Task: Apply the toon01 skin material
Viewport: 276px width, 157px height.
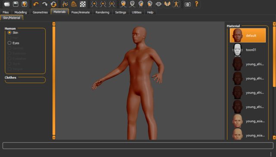Action: [248, 50]
